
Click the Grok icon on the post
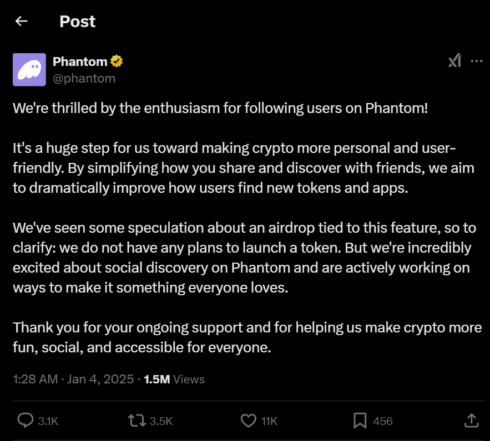click(454, 61)
